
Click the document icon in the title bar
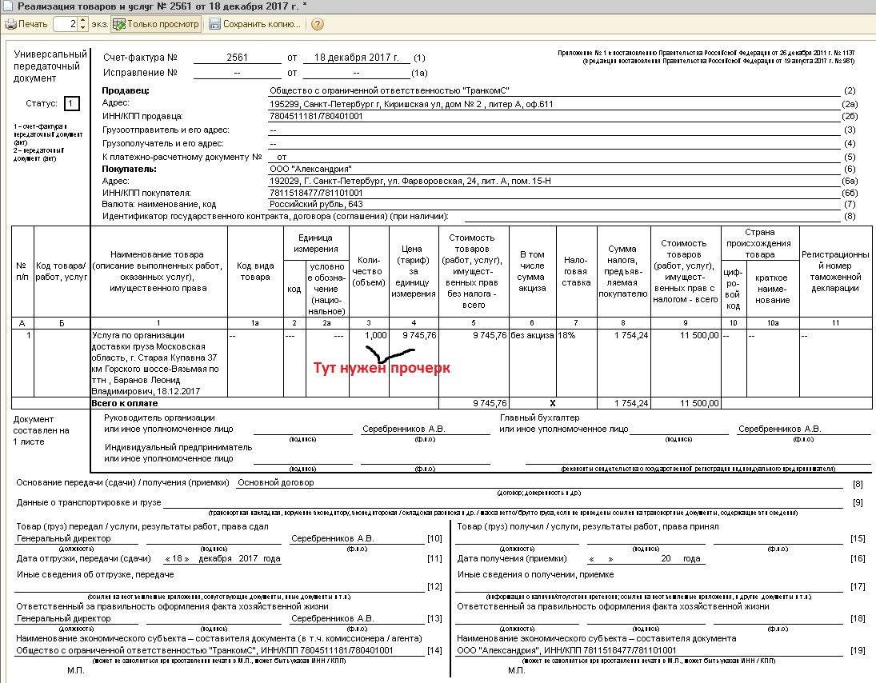tap(8, 6)
